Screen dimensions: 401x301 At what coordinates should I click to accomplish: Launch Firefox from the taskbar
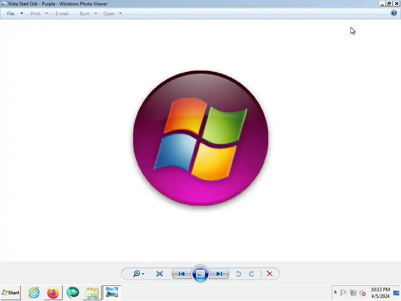tap(53, 292)
